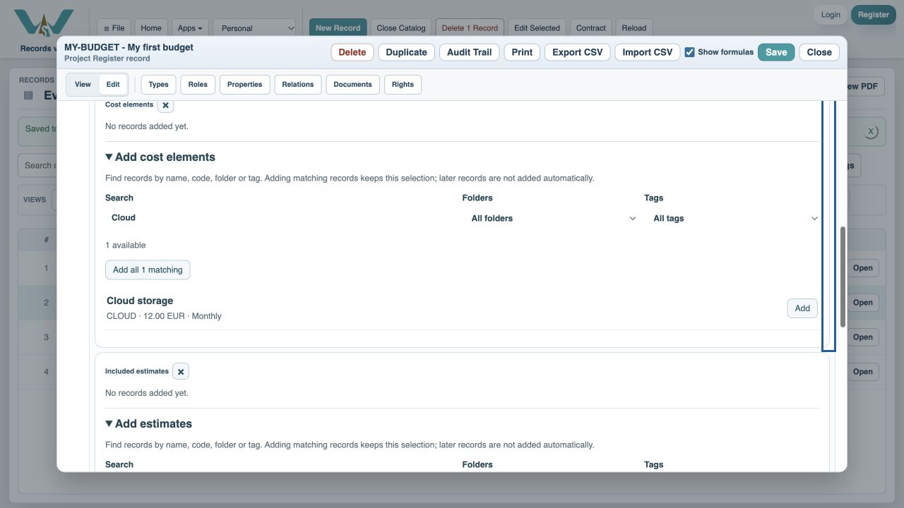Click the app logo at top left
Image resolution: width=904 pixels, height=508 pixels.
click(44, 23)
